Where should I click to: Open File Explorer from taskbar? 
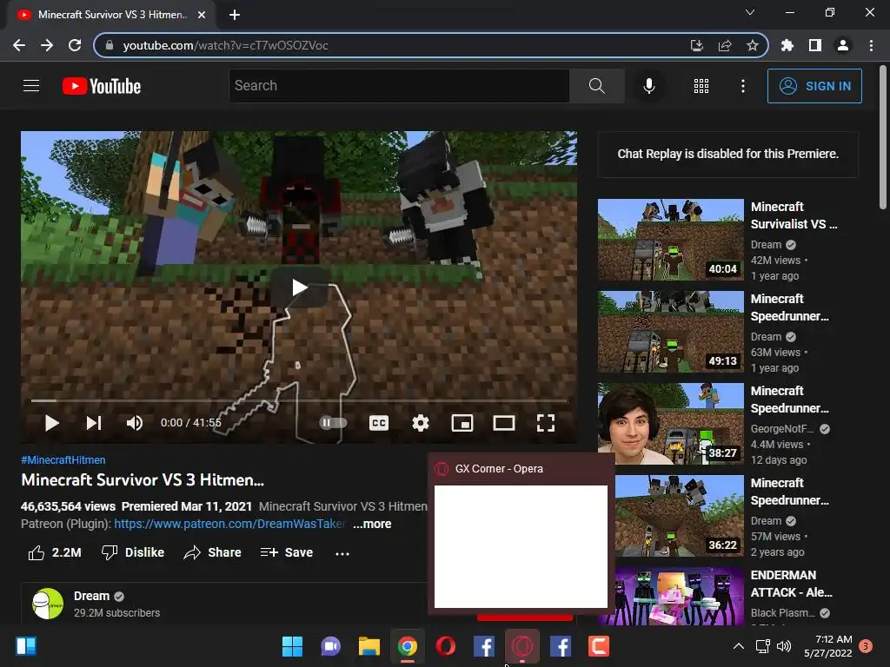tap(369, 646)
